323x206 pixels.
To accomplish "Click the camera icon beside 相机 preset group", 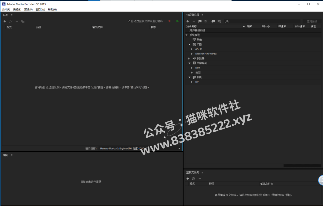I will pos(194,77).
